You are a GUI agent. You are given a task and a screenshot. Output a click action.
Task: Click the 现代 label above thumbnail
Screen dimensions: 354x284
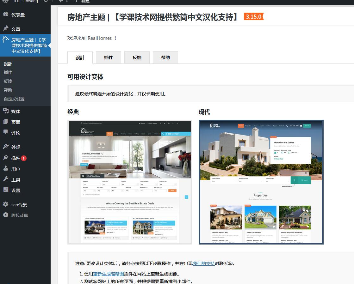click(x=204, y=112)
